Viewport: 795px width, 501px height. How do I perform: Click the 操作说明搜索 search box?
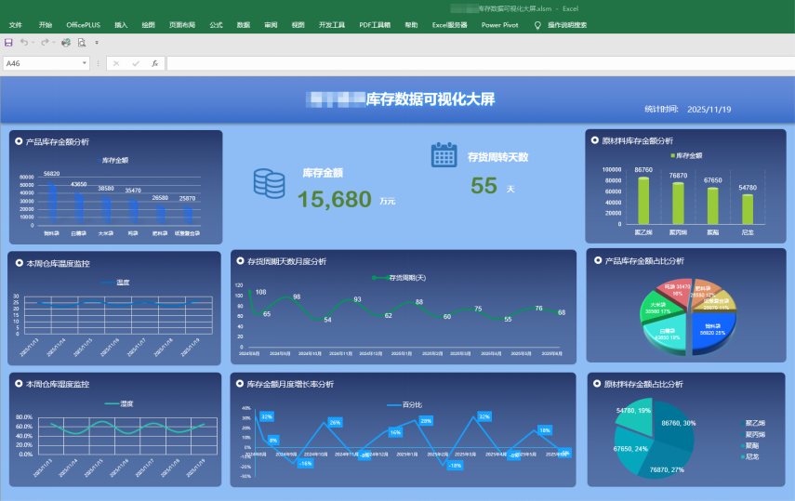[567, 25]
